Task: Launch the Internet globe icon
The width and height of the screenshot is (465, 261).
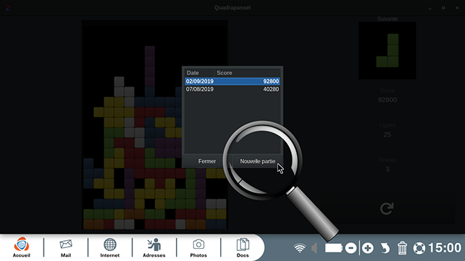Action: (x=109, y=247)
